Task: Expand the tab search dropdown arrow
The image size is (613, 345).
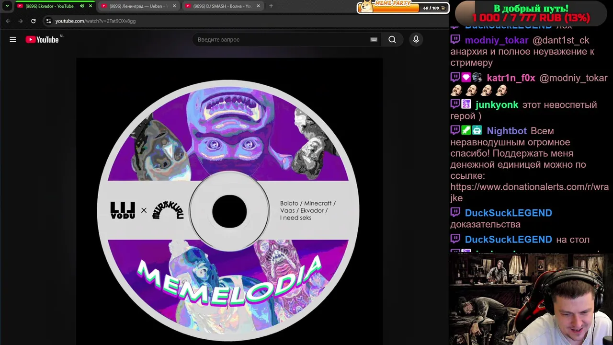Action: point(7,6)
